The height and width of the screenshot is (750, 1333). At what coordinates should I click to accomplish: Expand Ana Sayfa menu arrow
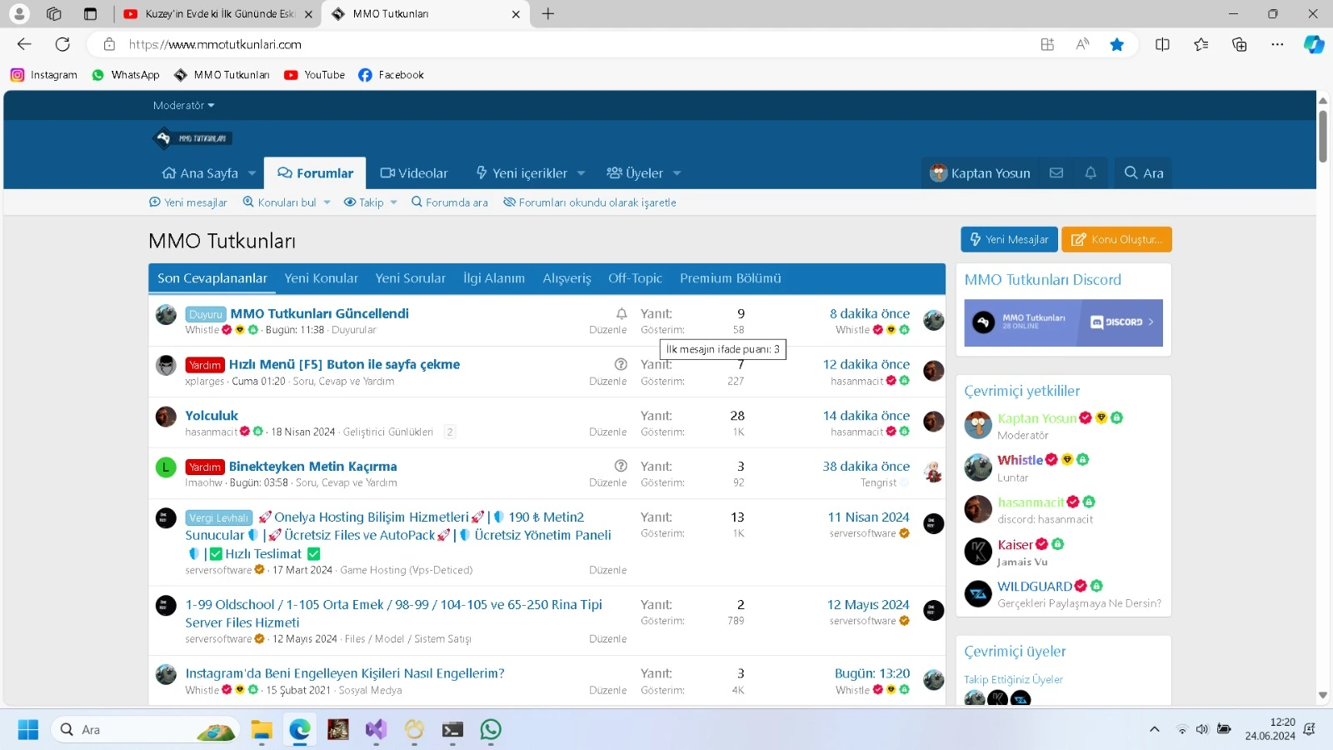pyautogui.click(x=252, y=173)
